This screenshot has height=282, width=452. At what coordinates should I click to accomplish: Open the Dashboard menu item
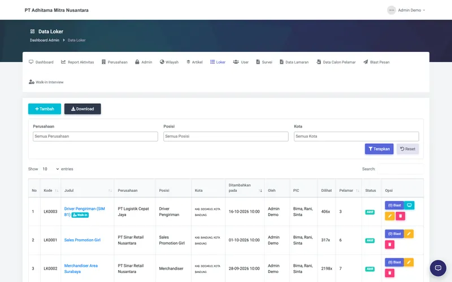tap(41, 62)
